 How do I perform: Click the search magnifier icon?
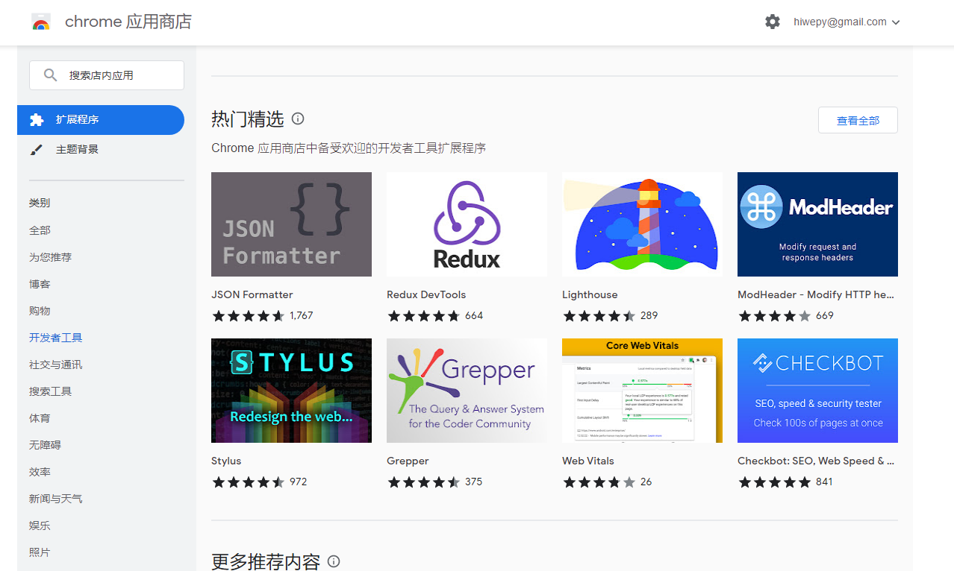pos(50,75)
